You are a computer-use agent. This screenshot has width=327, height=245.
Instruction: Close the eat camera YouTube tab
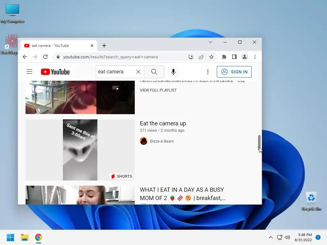[x=92, y=46]
